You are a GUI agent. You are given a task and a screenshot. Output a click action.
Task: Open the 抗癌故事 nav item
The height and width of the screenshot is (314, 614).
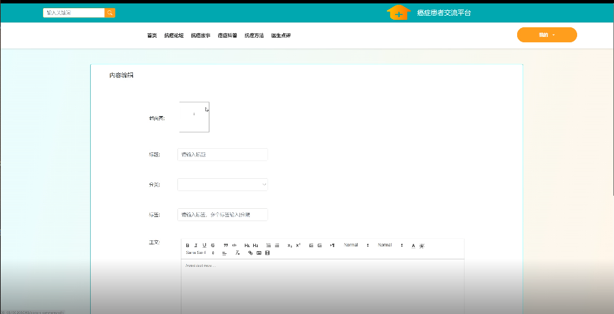click(201, 35)
